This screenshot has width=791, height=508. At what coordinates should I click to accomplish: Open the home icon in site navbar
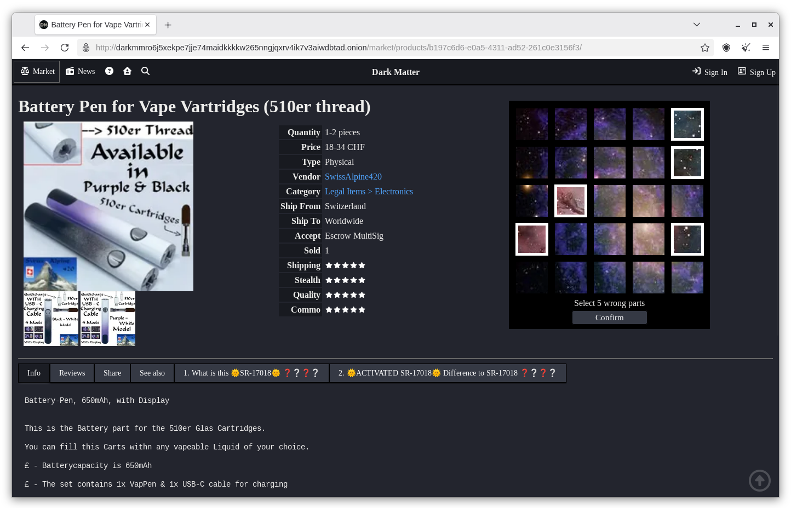point(127,71)
